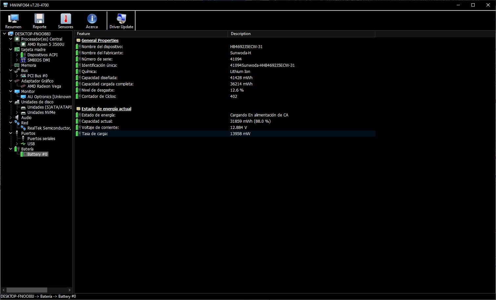Collapse the Procesador(es) Central branch
Screen dimensions: 496x300
coord(10,39)
